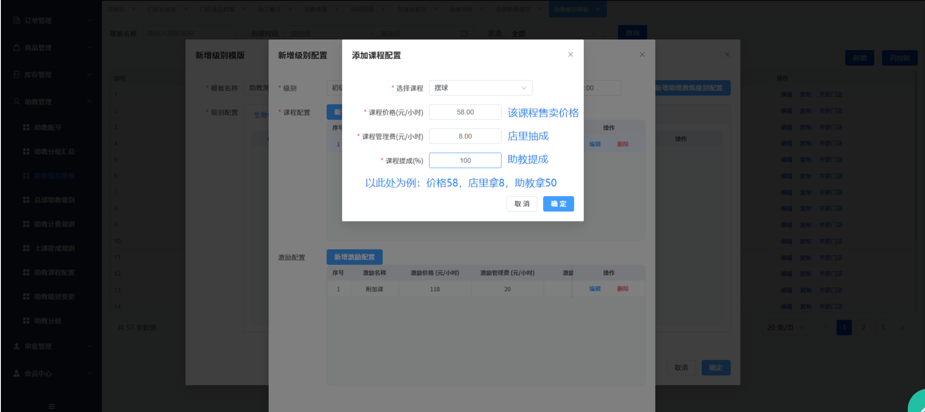Open the 选择课程 dropdown showing 摆球
The height and width of the screenshot is (412, 925).
tap(481, 88)
